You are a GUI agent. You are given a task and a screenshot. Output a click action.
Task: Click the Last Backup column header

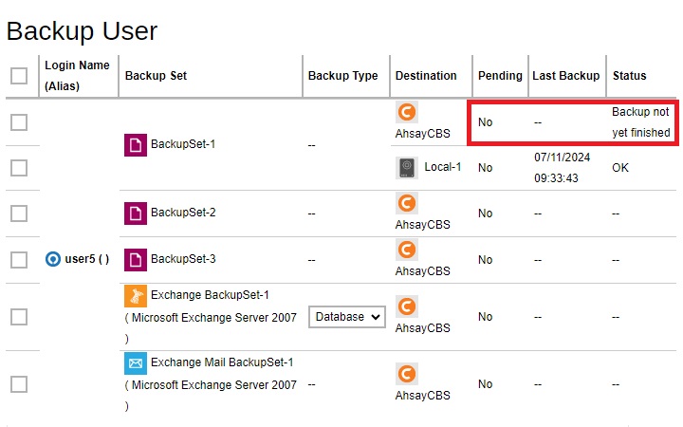[565, 76]
